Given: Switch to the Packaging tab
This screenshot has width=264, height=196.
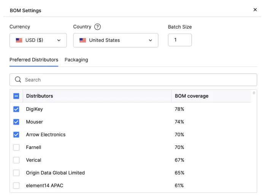Looking at the screenshot, I should (76, 60).
